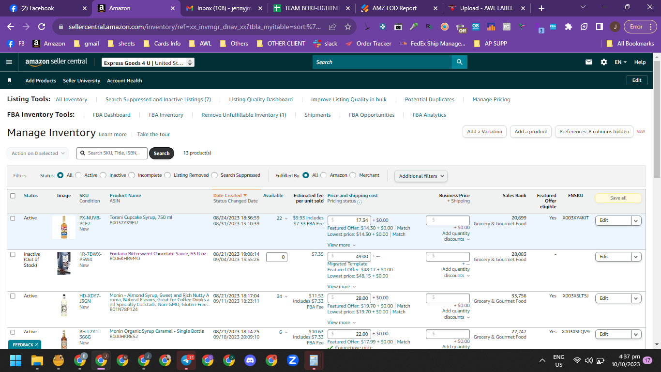Switch to the Gmail Inbox browser tab
661x372 pixels.
224,8
